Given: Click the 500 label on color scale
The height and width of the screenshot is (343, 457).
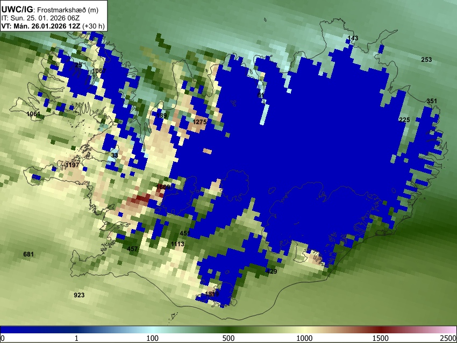Looking at the screenshot, I should [228, 338].
